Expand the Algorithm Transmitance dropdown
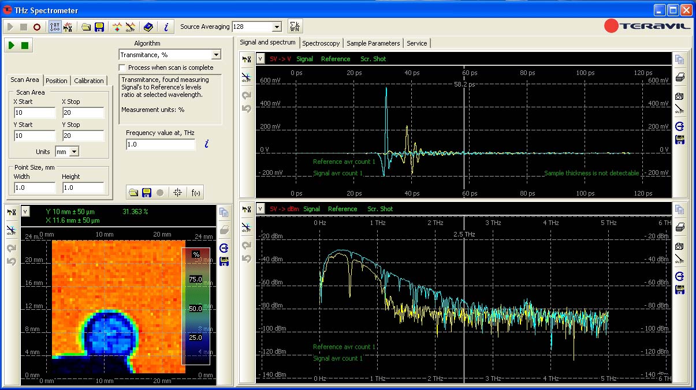Viewport: 696px width, 390px height. point(216,55)
